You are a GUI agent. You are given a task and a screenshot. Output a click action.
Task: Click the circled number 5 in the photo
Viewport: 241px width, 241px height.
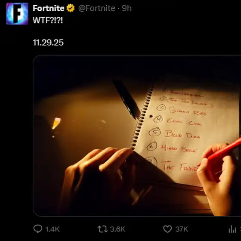tap(154, 132)
